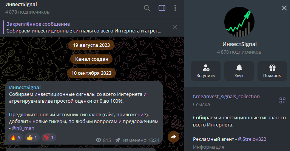Click the pin icon on the message
Viewport: 290px width, 151px height.
click(x=118, y=140)
